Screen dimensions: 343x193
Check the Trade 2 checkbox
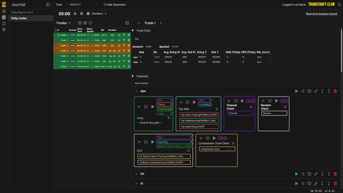pos(56,40)
